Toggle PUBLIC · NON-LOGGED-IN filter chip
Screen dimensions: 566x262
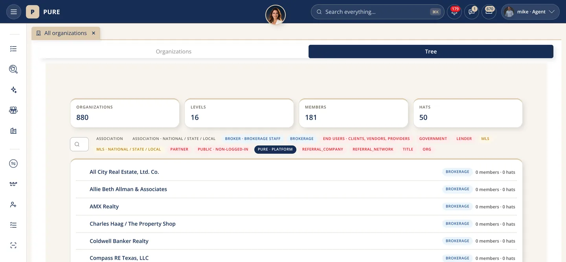223,149
